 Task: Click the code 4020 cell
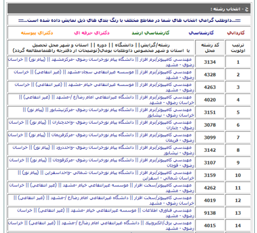210,99
